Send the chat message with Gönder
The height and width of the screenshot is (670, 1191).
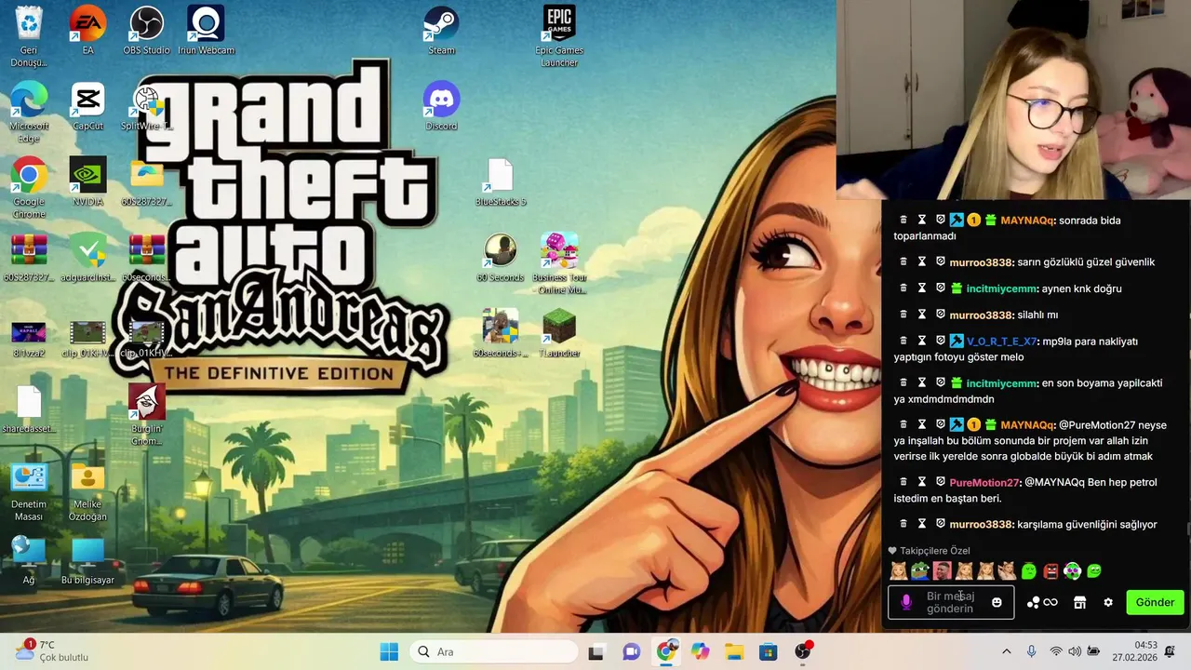tap(1155, 602)
